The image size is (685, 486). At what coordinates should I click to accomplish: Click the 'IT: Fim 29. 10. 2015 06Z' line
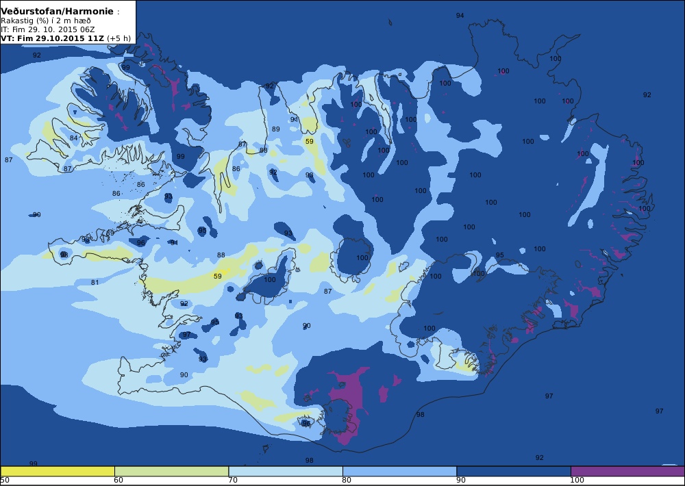coord(48,29)
